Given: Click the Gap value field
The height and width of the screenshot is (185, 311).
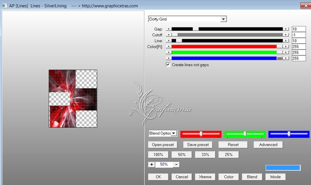Looking at the screenshot, I should 299,29.
